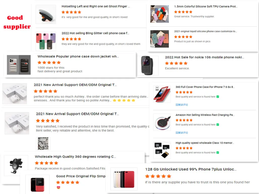Viewport: 259px width, 194px height.
Task: Open '1.5mm Colorful Silicone Soft TPU' title
Action: coord(206,6)
